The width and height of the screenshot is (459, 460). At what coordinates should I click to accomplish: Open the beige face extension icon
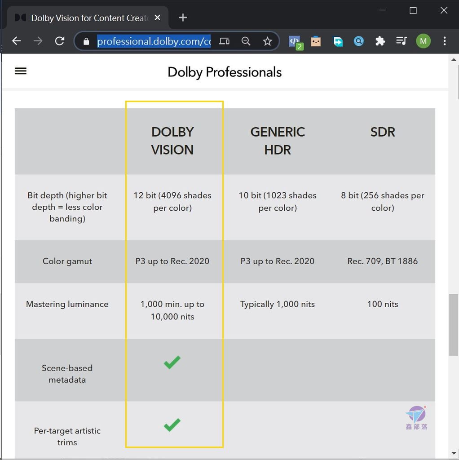(316, 41)
